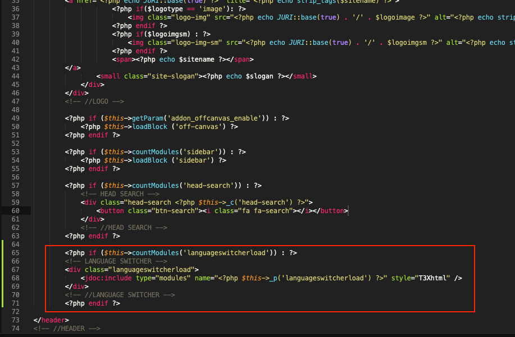
Task: Click line number 65 in the gutter
Action: [15, 253]
